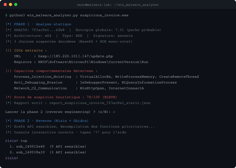The width and height of the screenshot is (236, 168).
Task: Click the CreateRemoteThread API name
Action: pyautogui.click(x=179, y=77)
